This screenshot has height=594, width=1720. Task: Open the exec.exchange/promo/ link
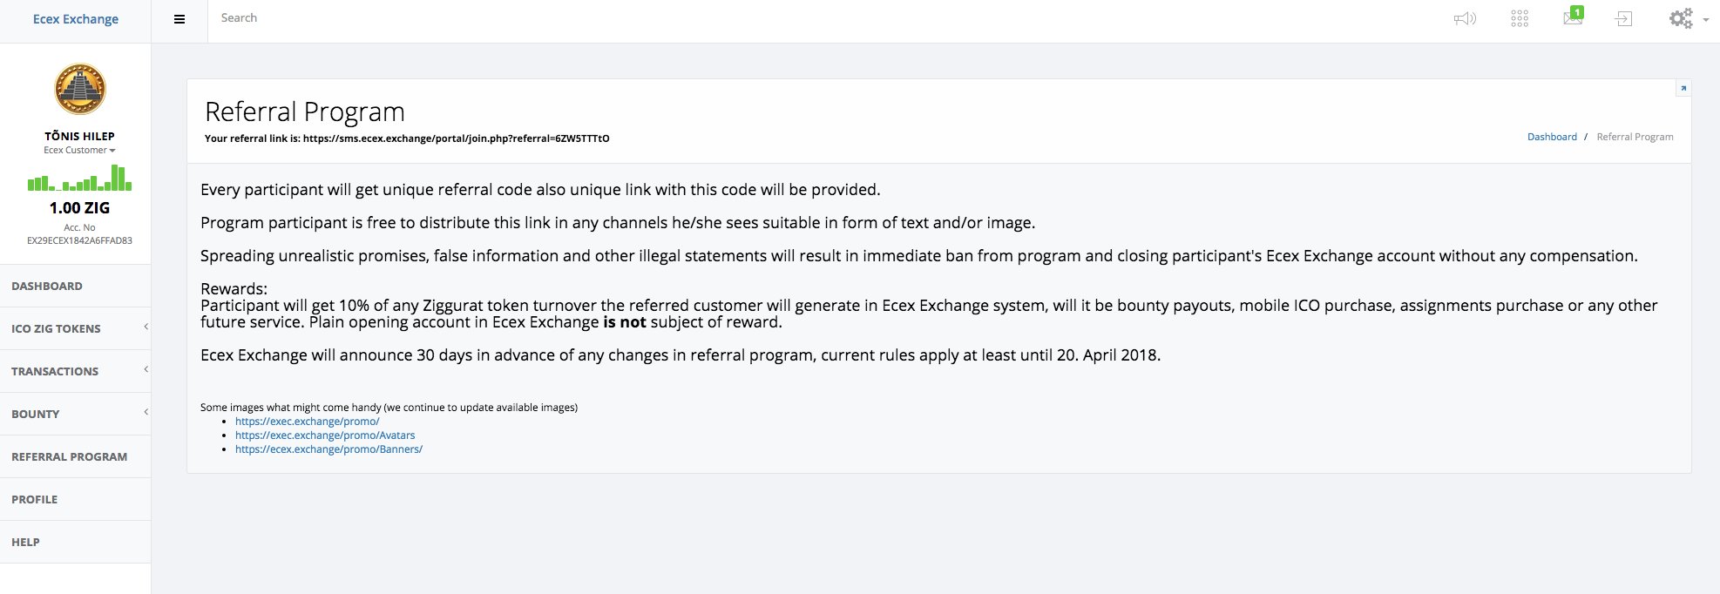click(307, 422)
